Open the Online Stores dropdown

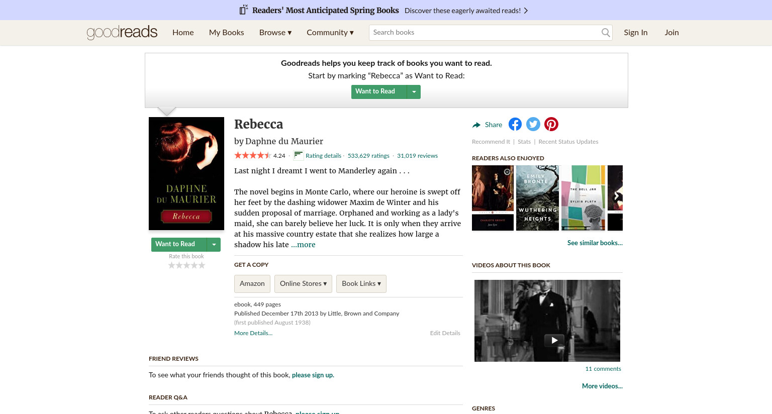[303, 284]
